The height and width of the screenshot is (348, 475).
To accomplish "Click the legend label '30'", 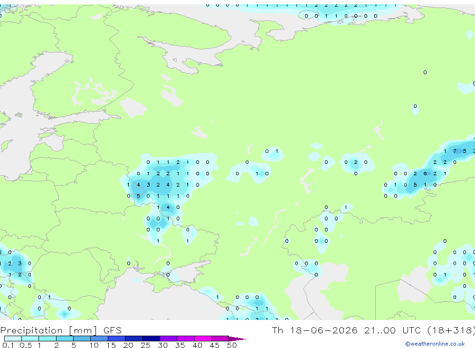I will (x=162, y=345).
